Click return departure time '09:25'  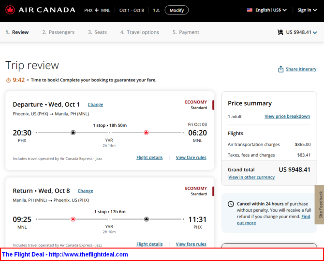pyautogui.click(x=22, y=220)
